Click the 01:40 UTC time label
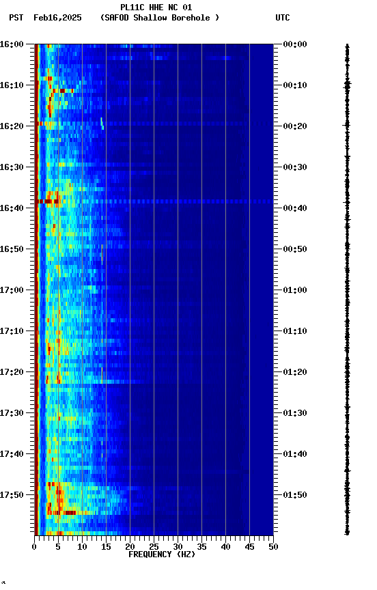Image resolution: width=377 pixels, height=590 pixels. tap(295, 455)
